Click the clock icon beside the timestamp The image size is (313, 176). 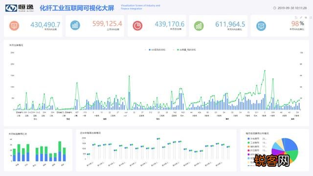(x=274, y=8)
